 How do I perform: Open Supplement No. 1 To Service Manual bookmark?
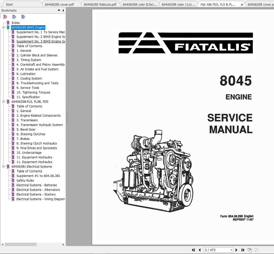click(41, 32)
